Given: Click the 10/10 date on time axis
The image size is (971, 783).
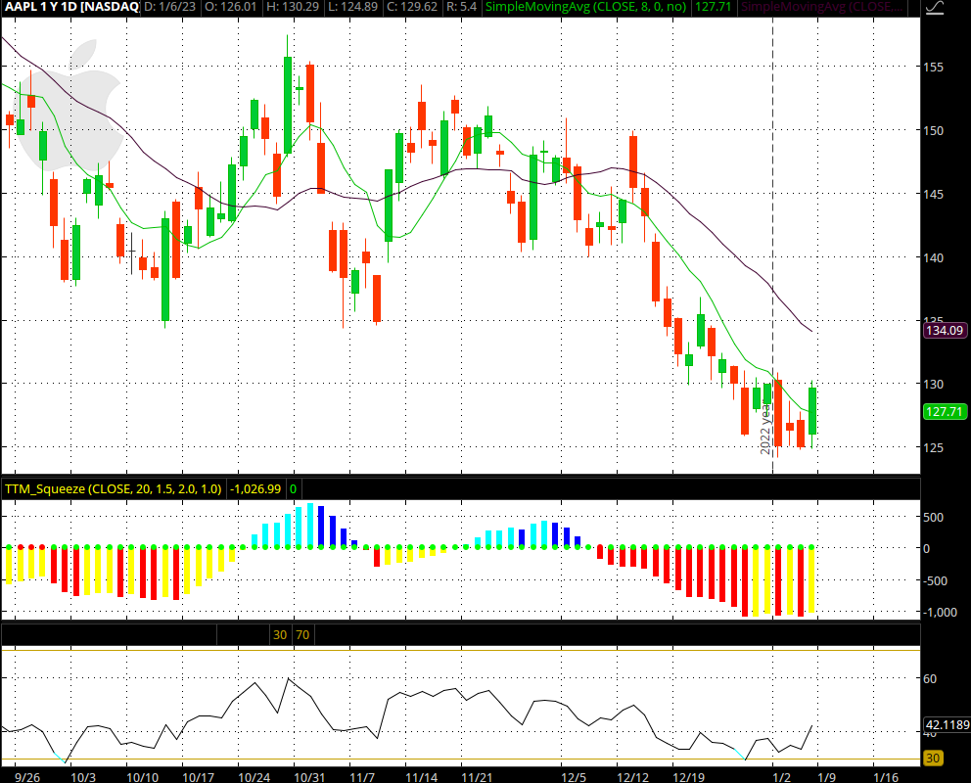Looking at the screenshot, I should [143, 777].
